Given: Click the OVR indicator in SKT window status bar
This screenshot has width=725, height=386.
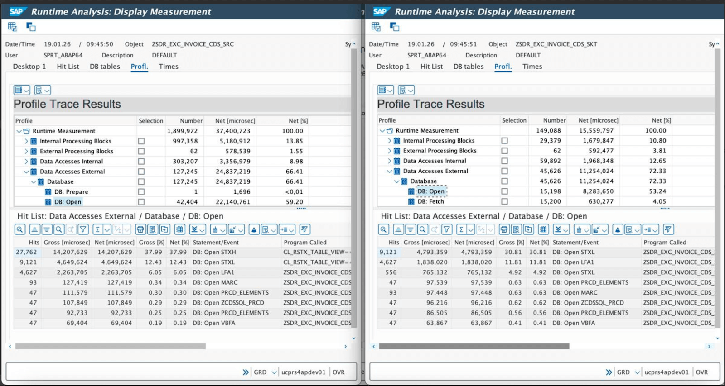Looking at the screenshot, I should pyautogui.click(x=702, y=372).
